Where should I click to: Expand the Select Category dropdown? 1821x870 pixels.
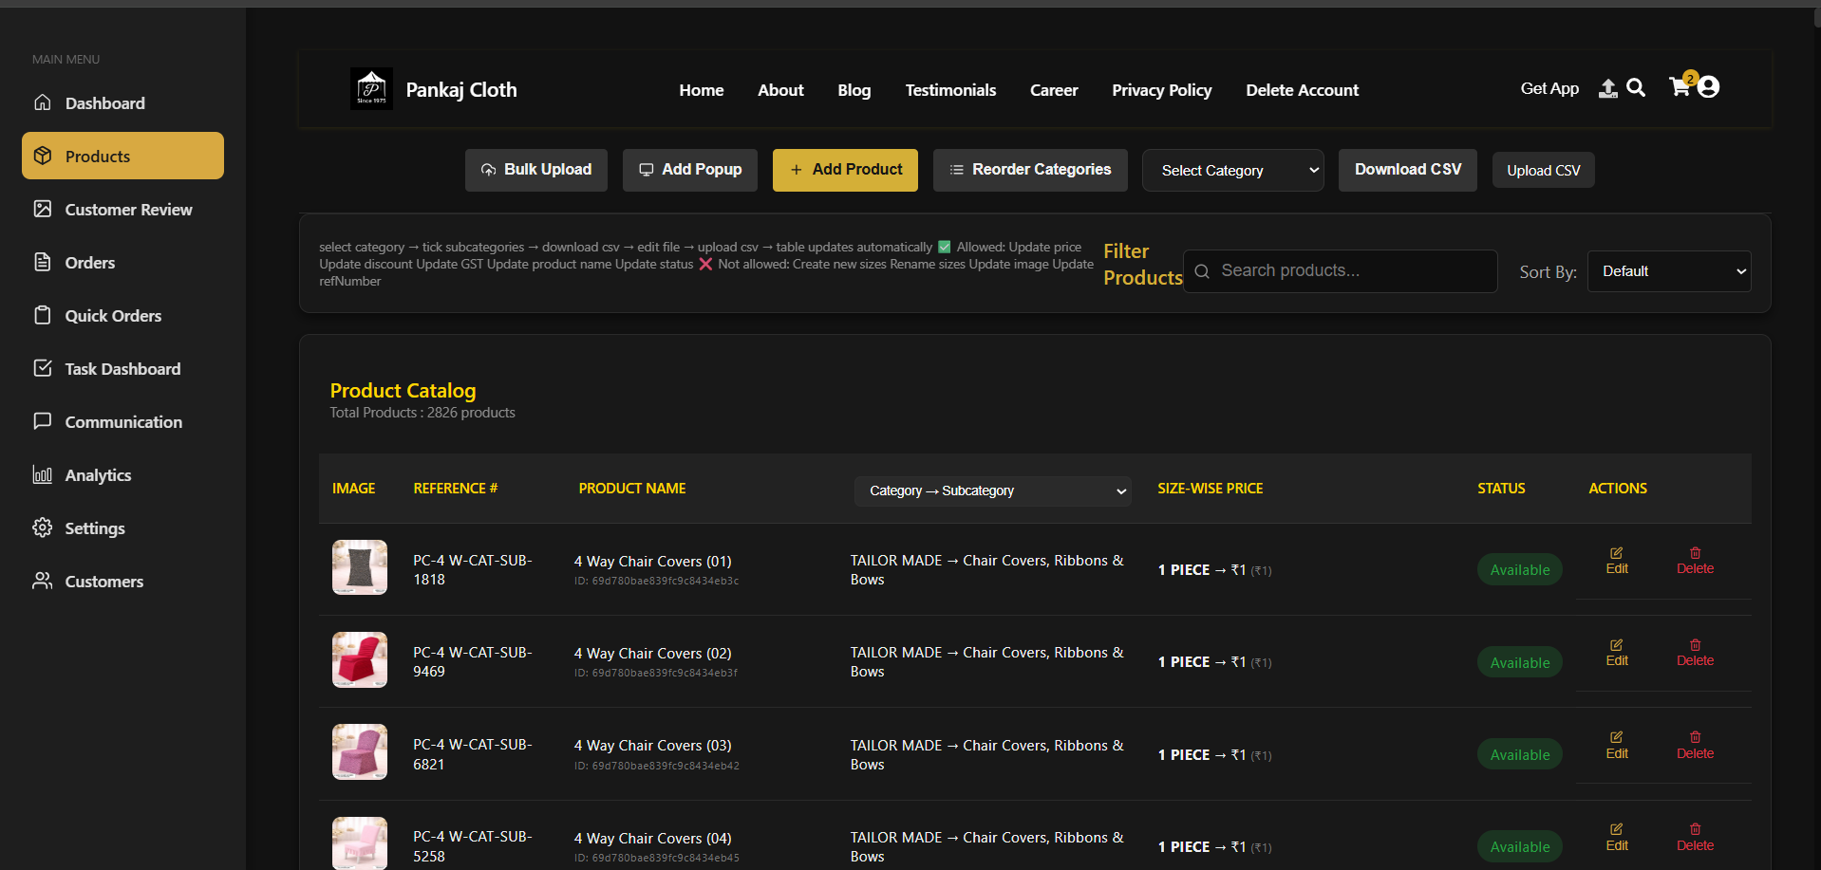coord(1232,171)
